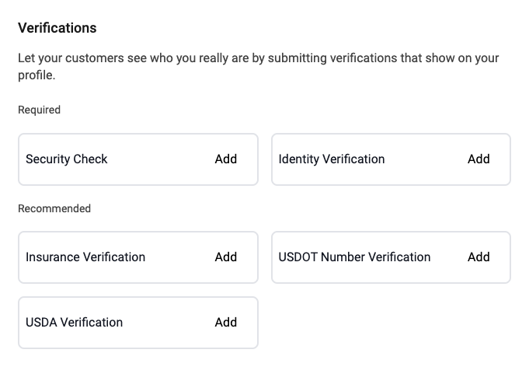
Task: Select the Security Check label text
Action: (x=67, y=159)
